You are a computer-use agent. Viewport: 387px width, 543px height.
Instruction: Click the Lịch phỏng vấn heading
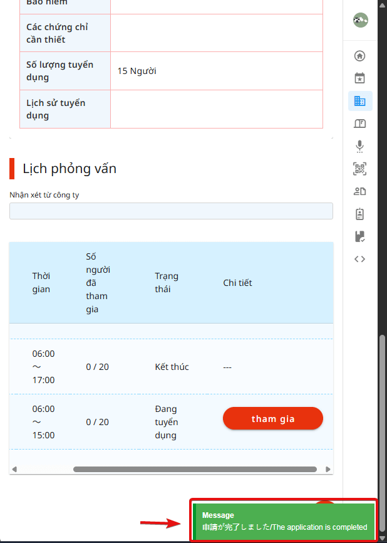[x=70, y=169]
